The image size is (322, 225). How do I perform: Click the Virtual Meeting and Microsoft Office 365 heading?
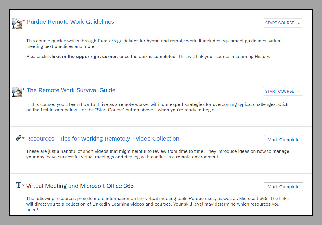click(x=80, y=186)
